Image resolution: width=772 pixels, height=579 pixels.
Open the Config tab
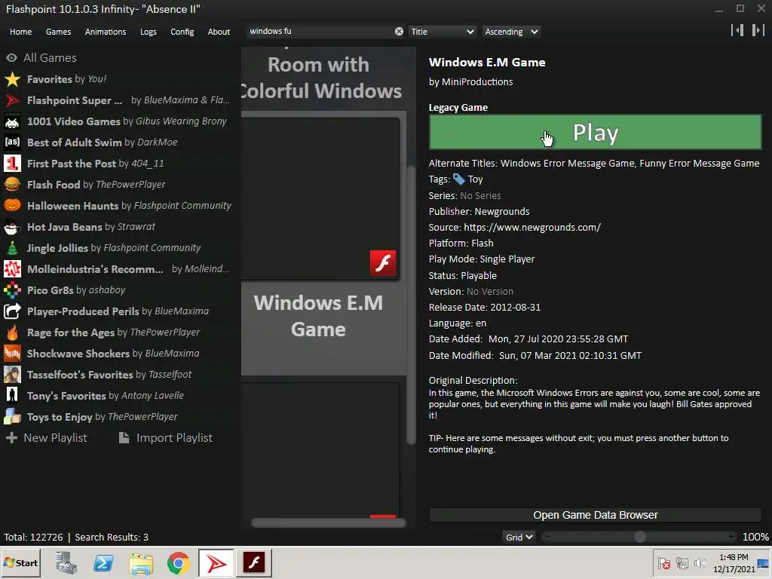click(x=182, y=32)
